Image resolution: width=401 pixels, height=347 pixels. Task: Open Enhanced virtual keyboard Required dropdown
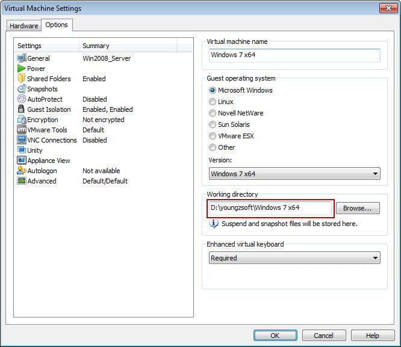pos(294,258)
